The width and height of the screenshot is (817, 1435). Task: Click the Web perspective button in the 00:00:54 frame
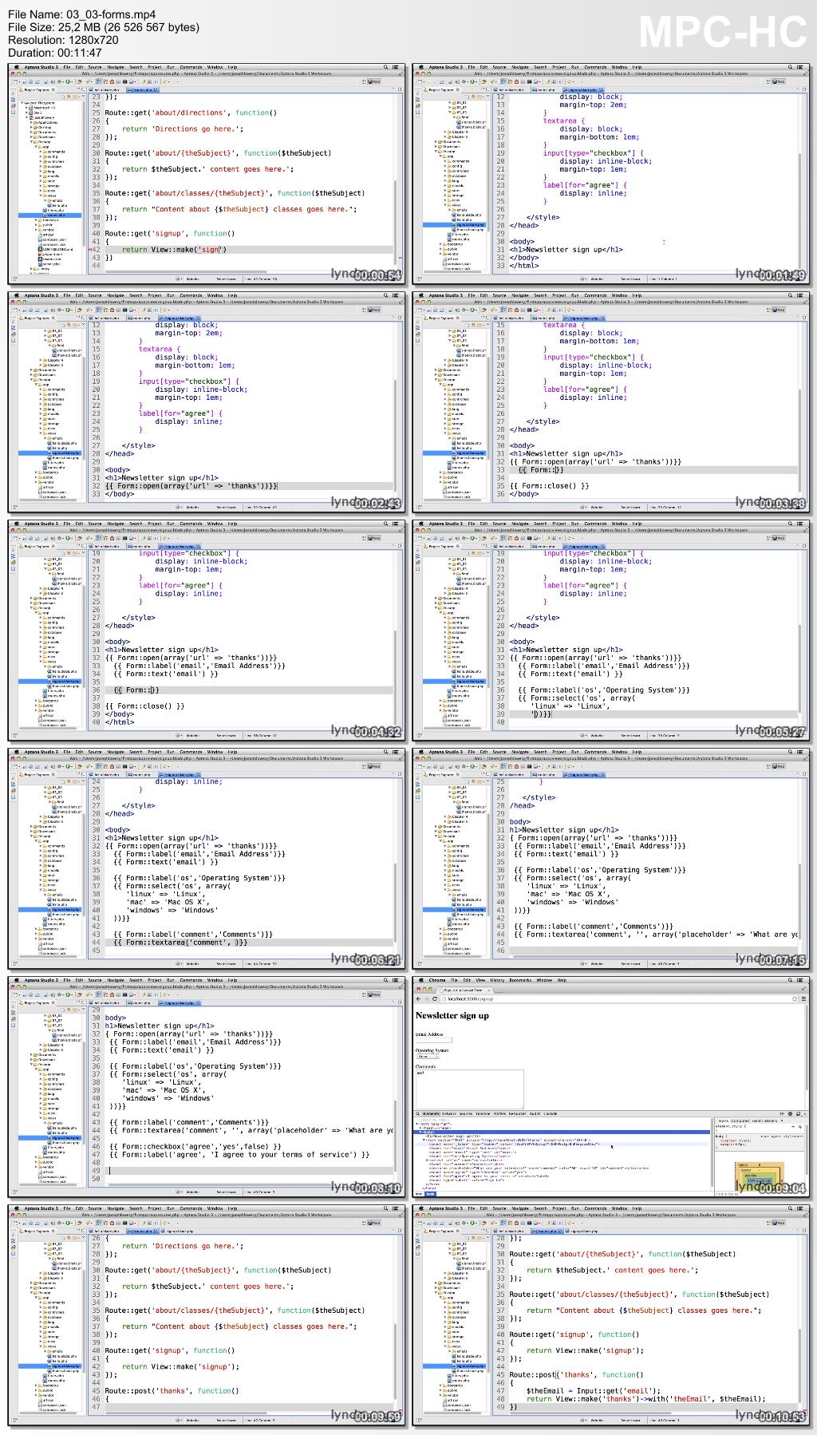pos(373,81)
